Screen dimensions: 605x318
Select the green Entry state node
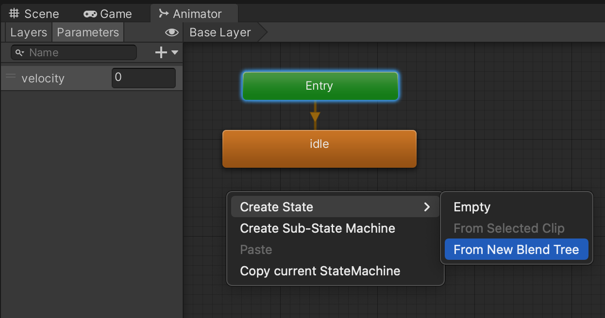coord(319,86)
